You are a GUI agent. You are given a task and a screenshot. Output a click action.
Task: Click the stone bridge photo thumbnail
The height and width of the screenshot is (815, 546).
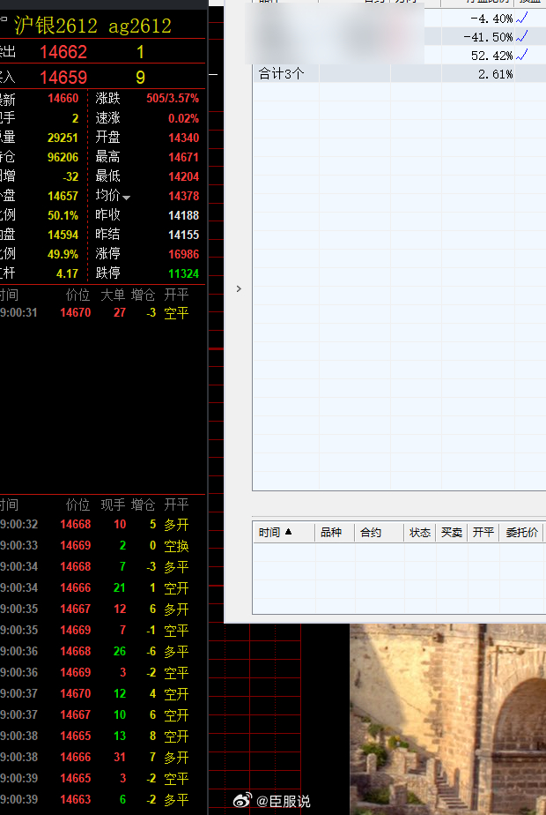point(447,720)
